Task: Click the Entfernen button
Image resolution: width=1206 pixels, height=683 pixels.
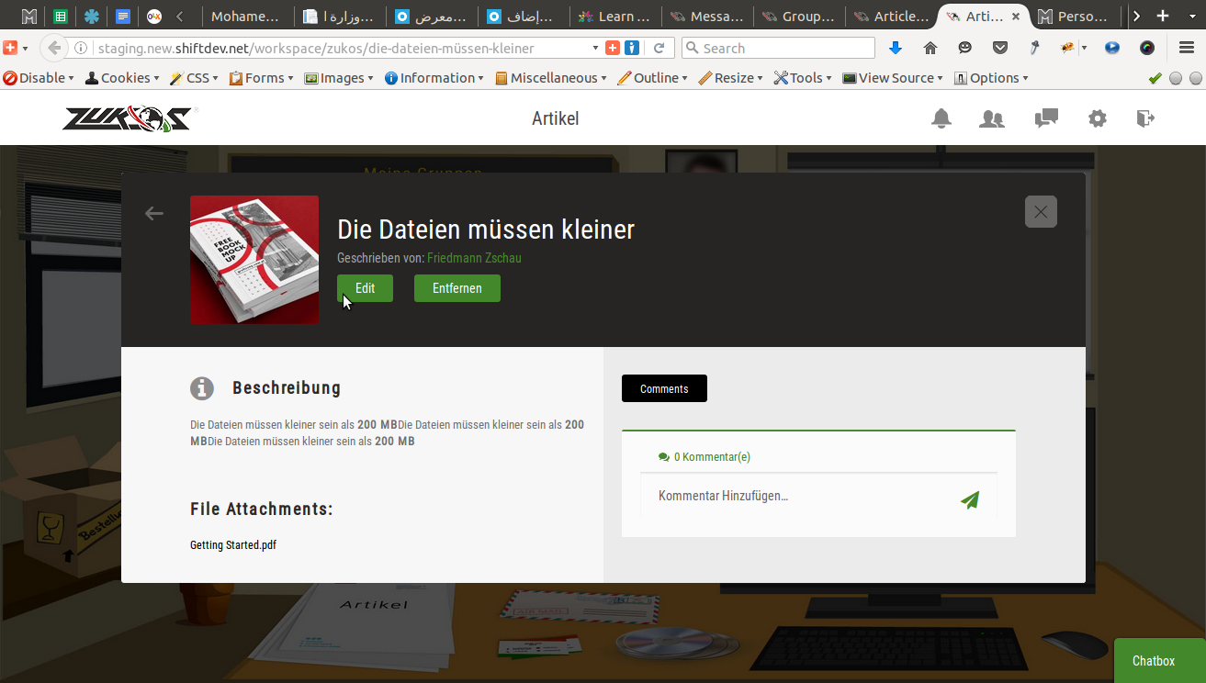Action: (x=457, y=288)
